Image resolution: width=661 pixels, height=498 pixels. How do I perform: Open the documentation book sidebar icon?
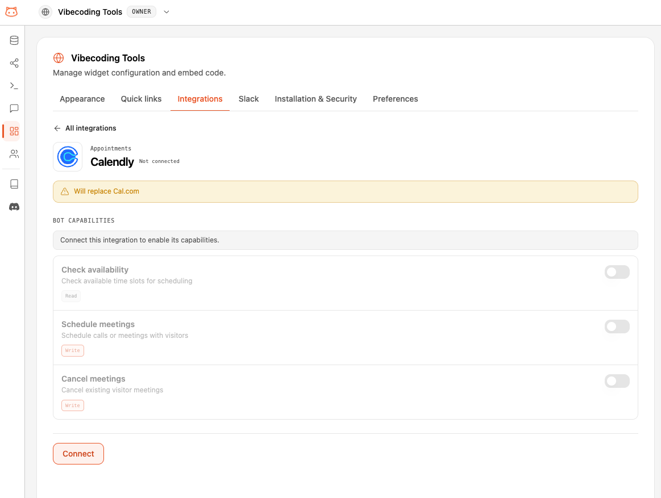point(14,184)
